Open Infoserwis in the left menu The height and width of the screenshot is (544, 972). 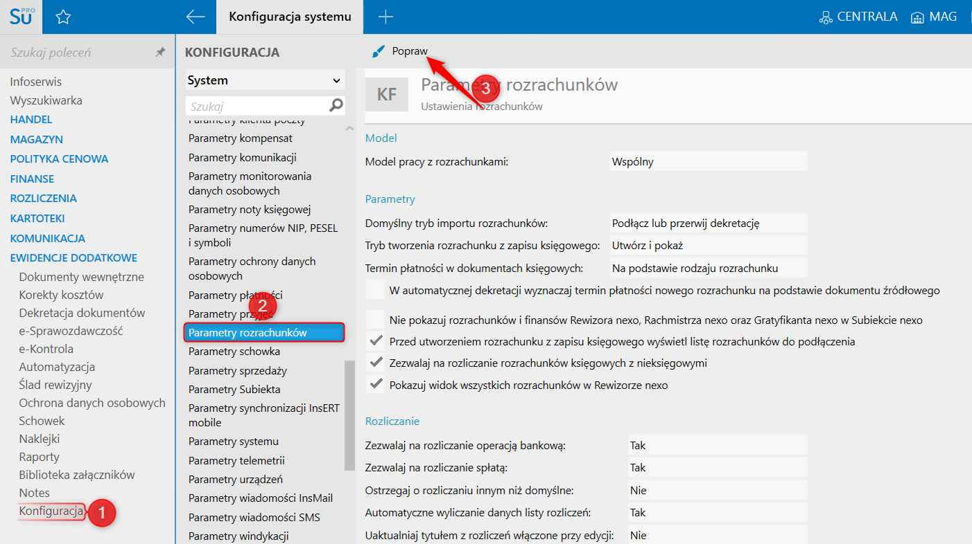[x=35, y=82]
